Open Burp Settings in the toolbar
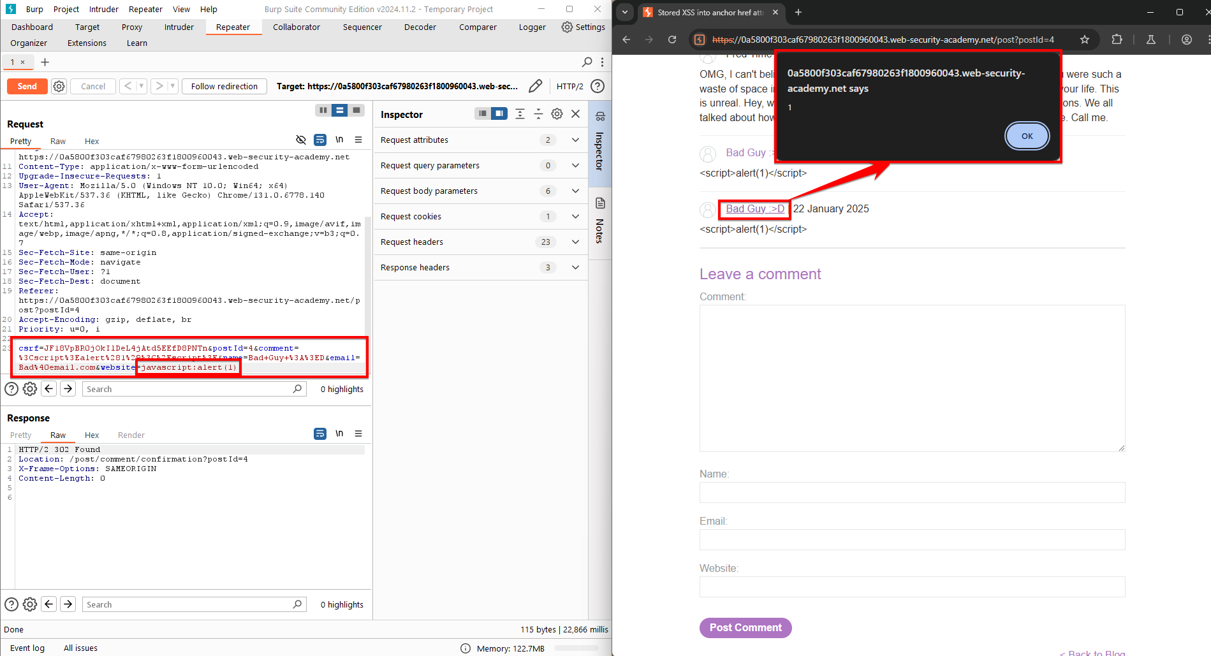The image size is (1211, 656). click(x=583, y=27)
